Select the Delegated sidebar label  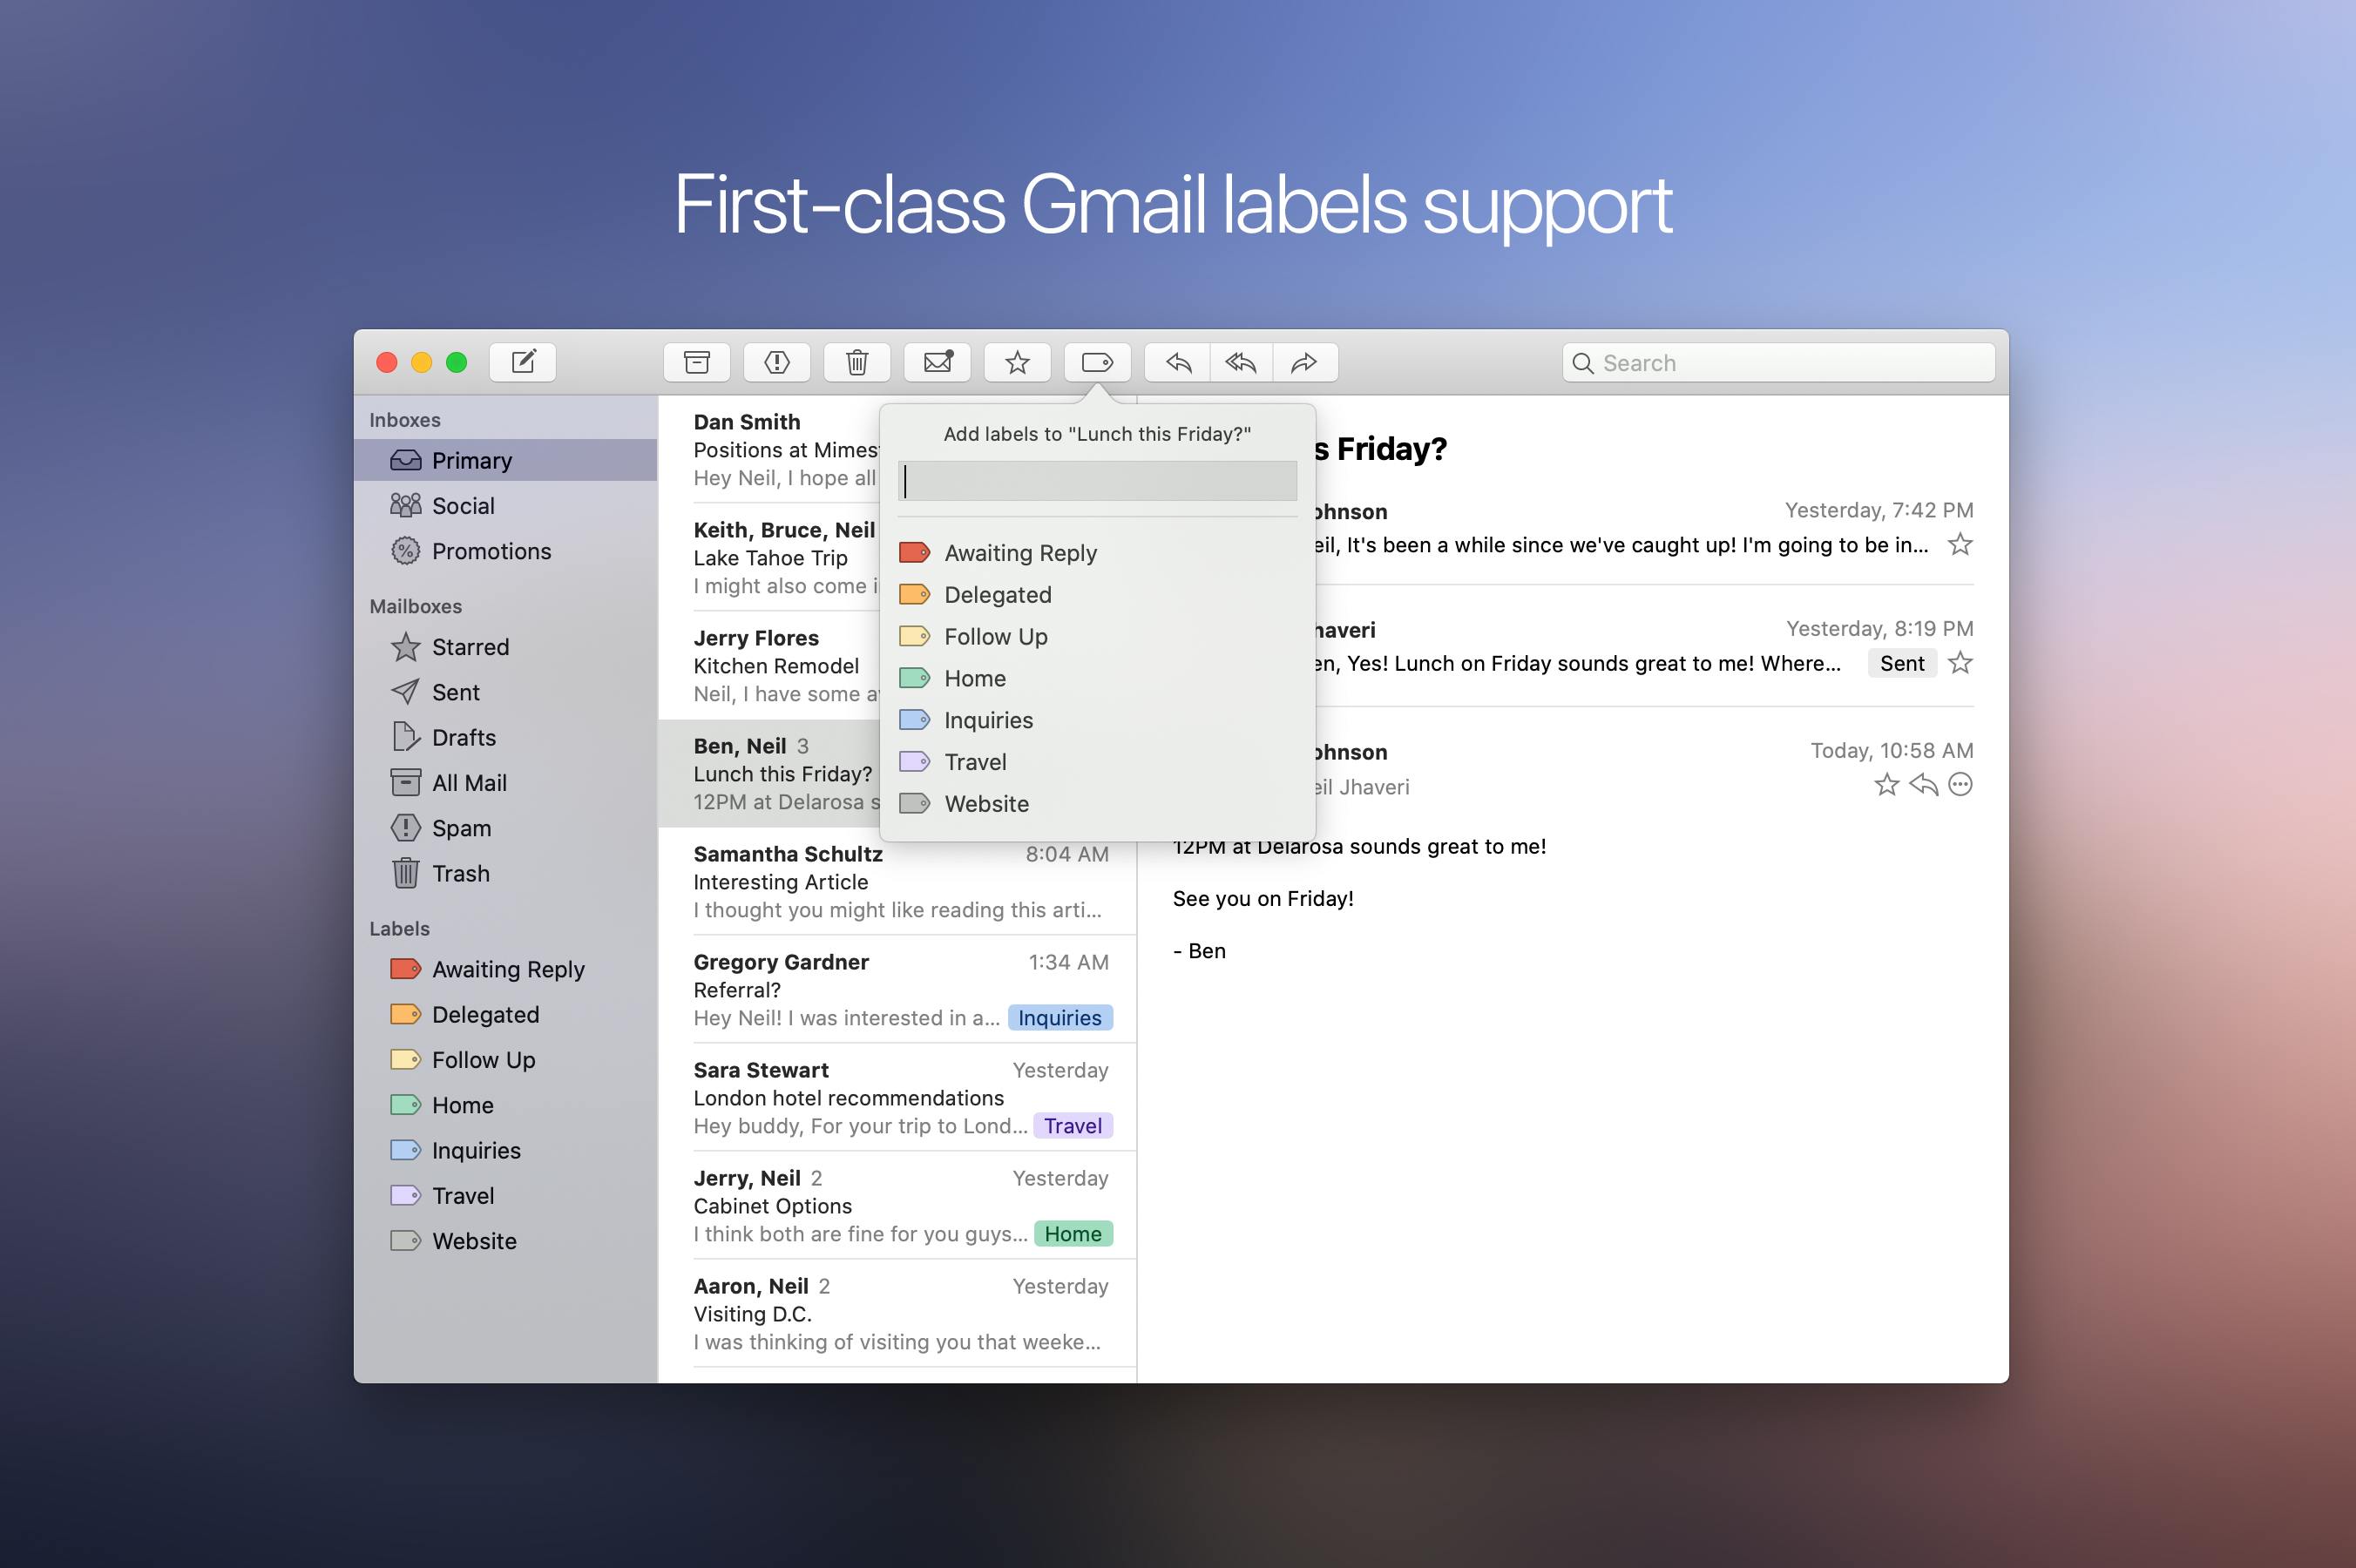pyautogui.click(x=506, y=1014)
